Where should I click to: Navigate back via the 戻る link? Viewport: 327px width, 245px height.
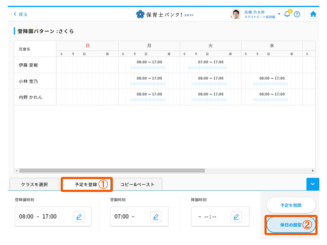pos(21,14)
